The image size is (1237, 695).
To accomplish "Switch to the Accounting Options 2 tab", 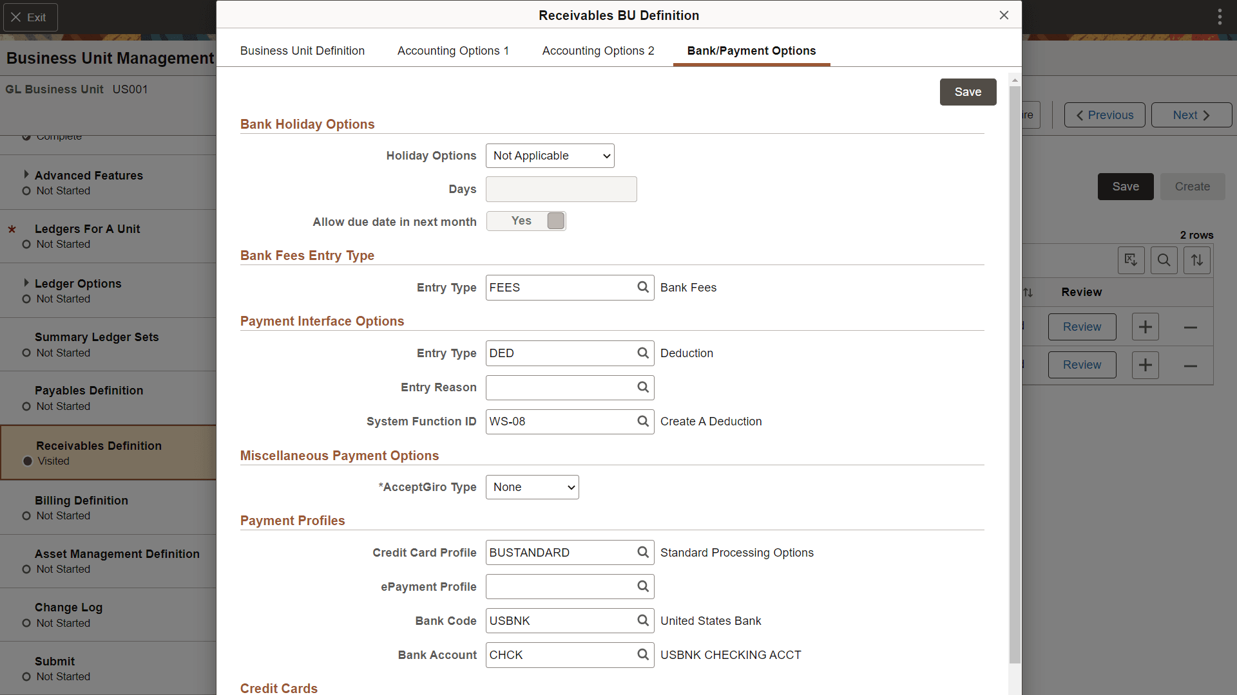I will [x=598, y=51].
